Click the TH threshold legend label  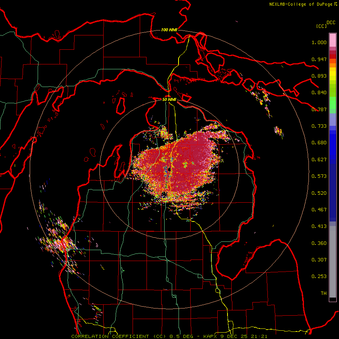[x=324, y=293]
